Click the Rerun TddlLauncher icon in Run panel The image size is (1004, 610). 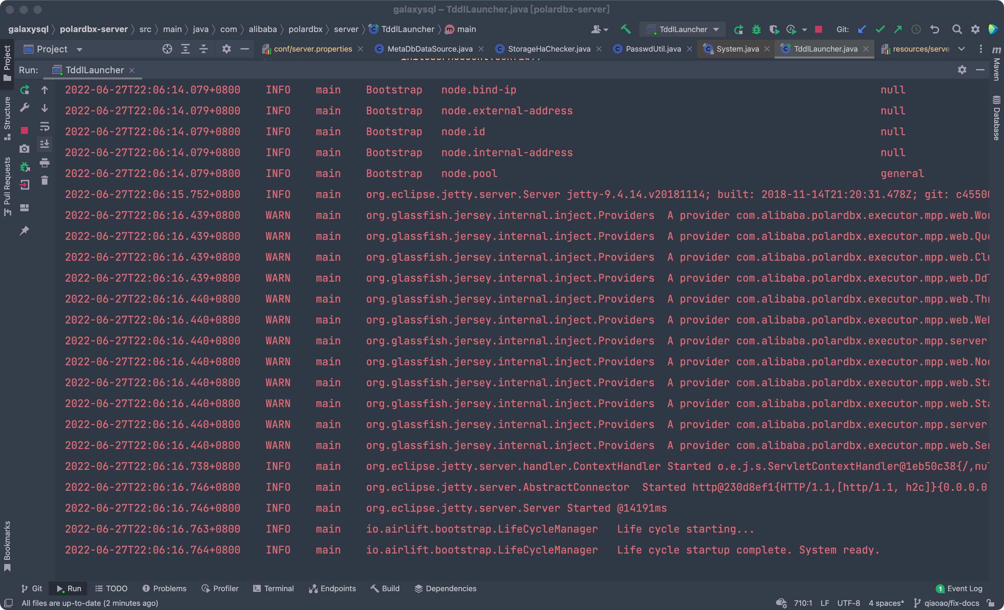(x=24, y=90)
